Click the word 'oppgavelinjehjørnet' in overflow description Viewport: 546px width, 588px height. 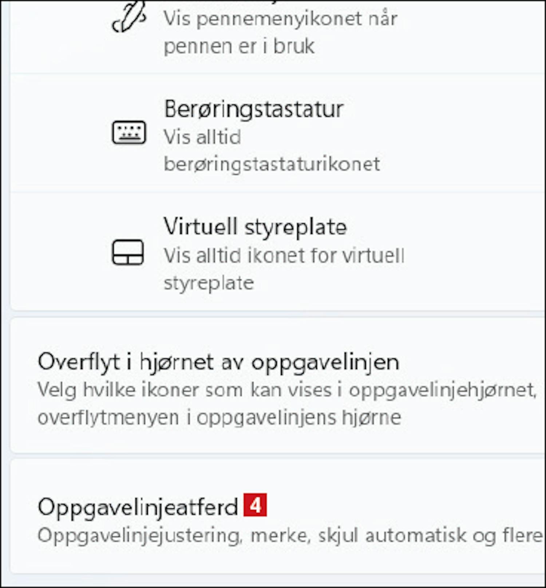click(x=443, y=391)
